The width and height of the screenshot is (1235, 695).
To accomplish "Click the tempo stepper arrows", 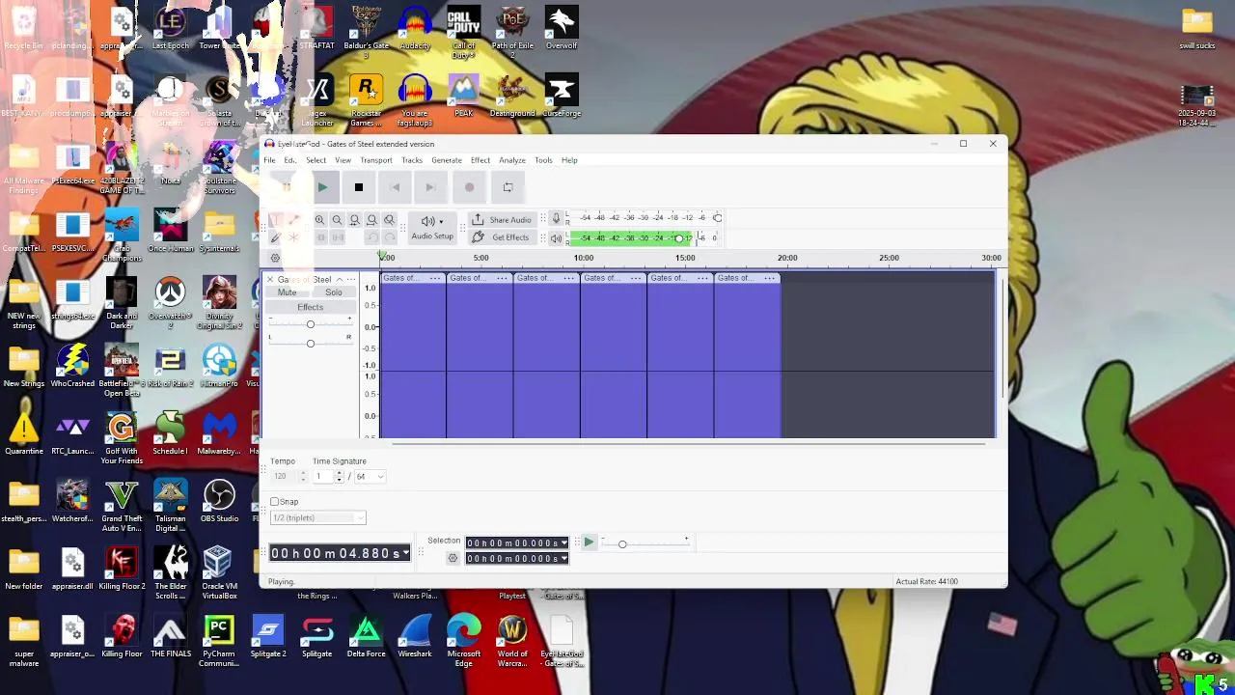I will (303, 477).
